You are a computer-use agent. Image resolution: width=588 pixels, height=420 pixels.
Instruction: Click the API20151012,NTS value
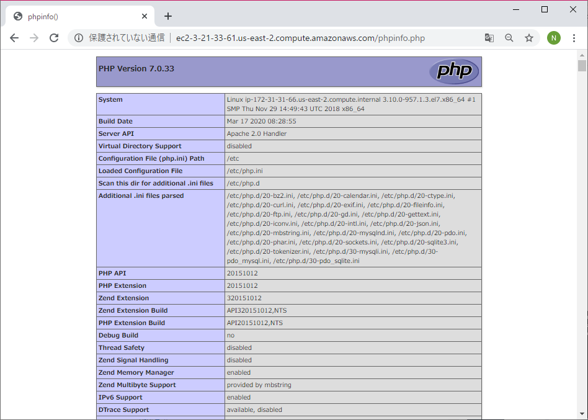pos(255,323)
